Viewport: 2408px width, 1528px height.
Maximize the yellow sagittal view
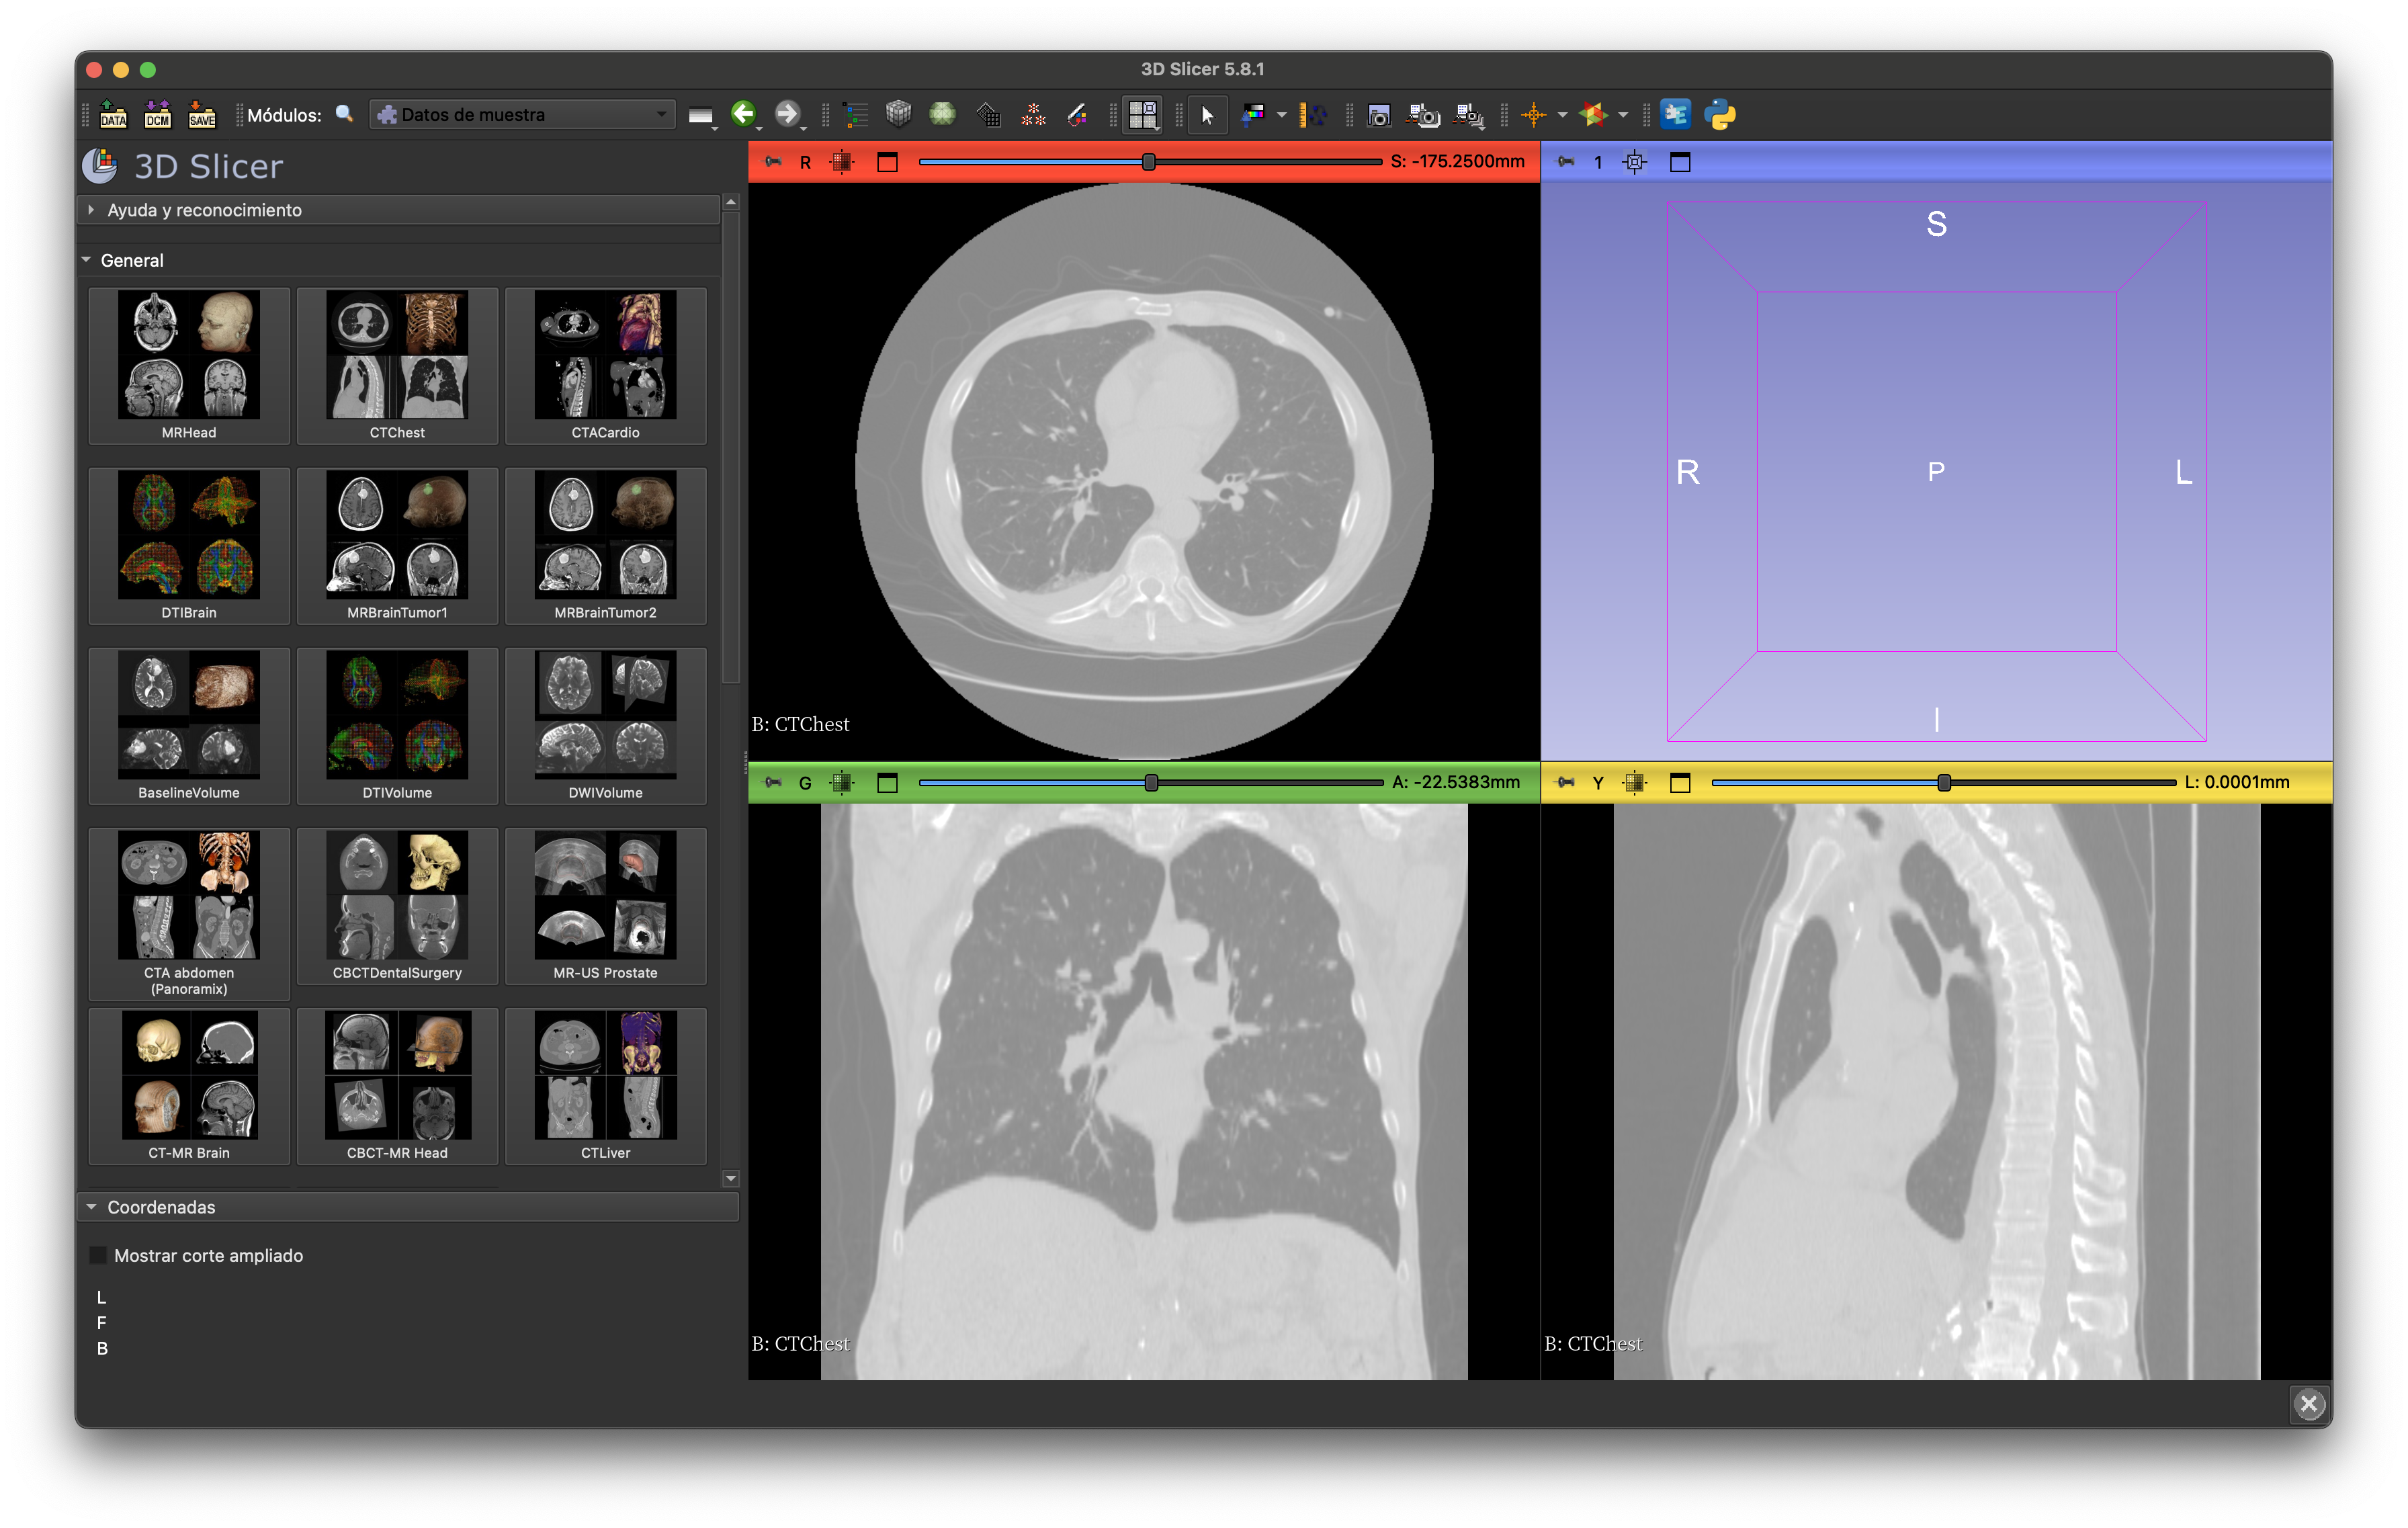click(x=1680, y=783)
